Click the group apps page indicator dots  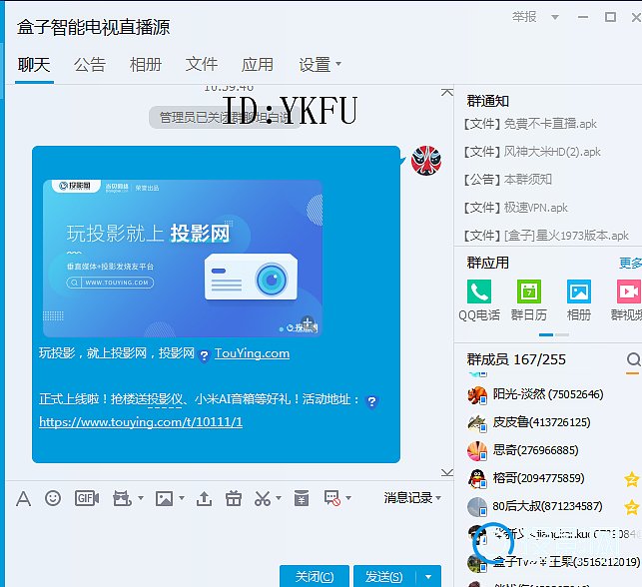click(x=554, y=334)
